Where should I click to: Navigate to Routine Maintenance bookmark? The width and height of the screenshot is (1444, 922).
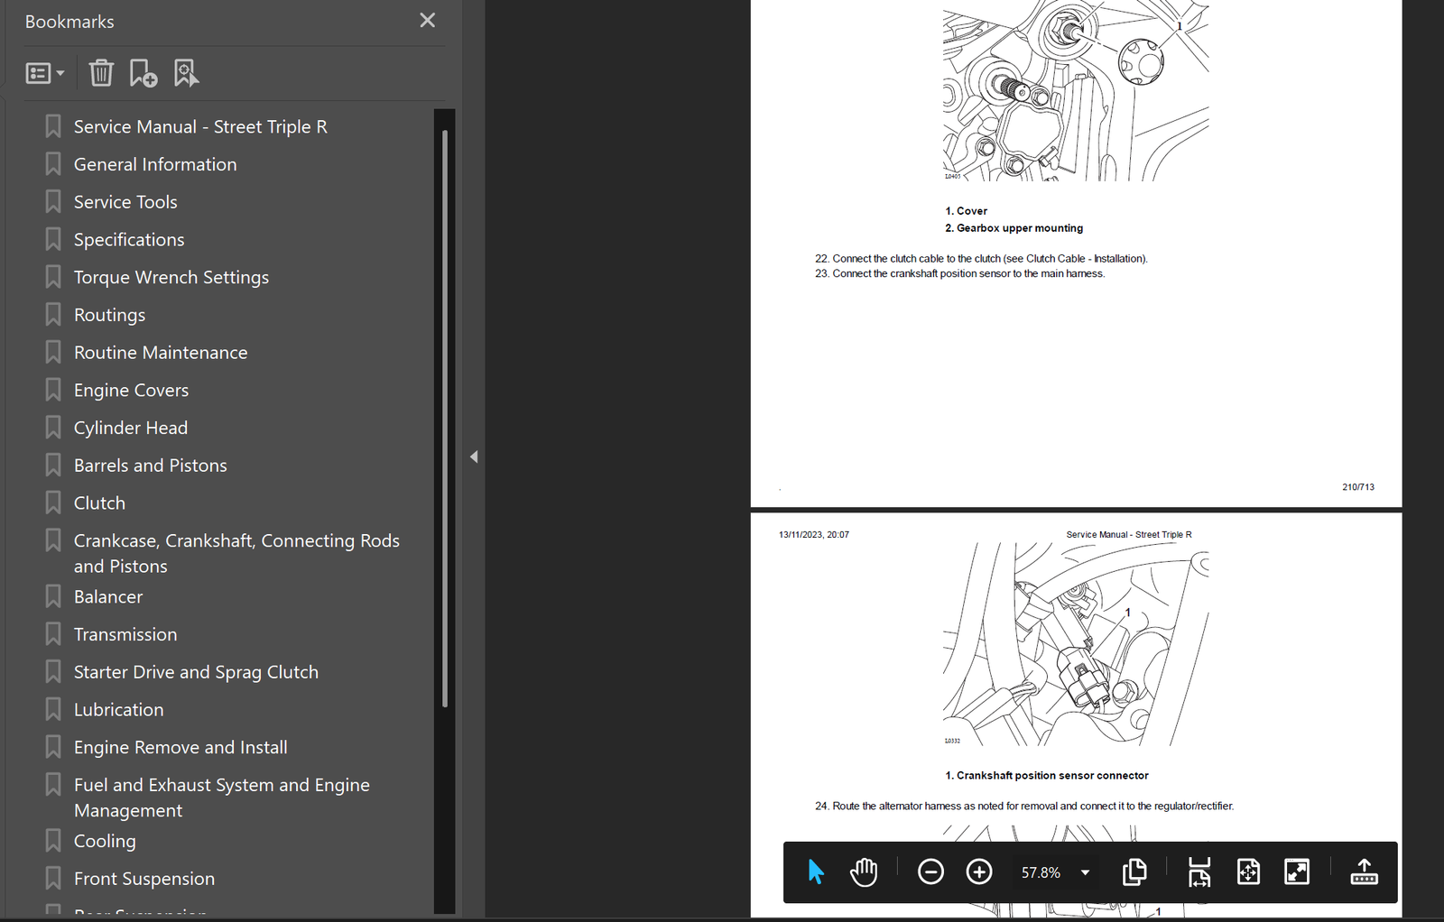point(161,353)
